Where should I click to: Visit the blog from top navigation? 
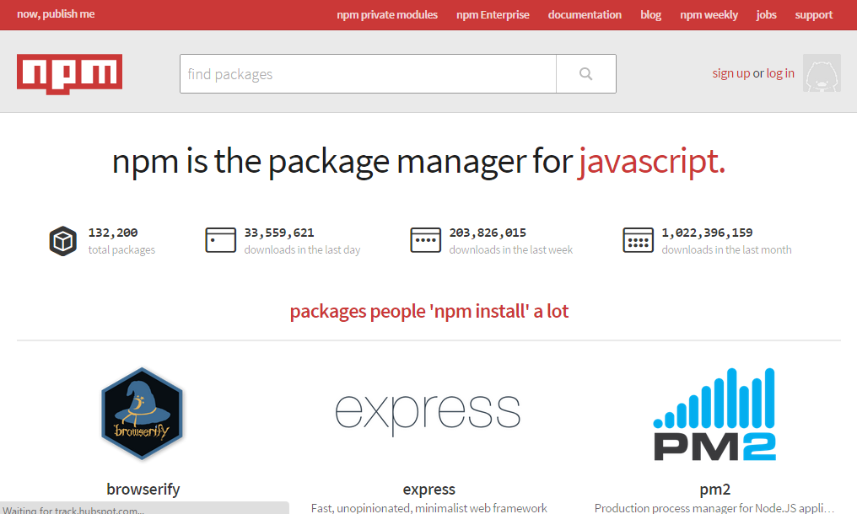(651, 15)
